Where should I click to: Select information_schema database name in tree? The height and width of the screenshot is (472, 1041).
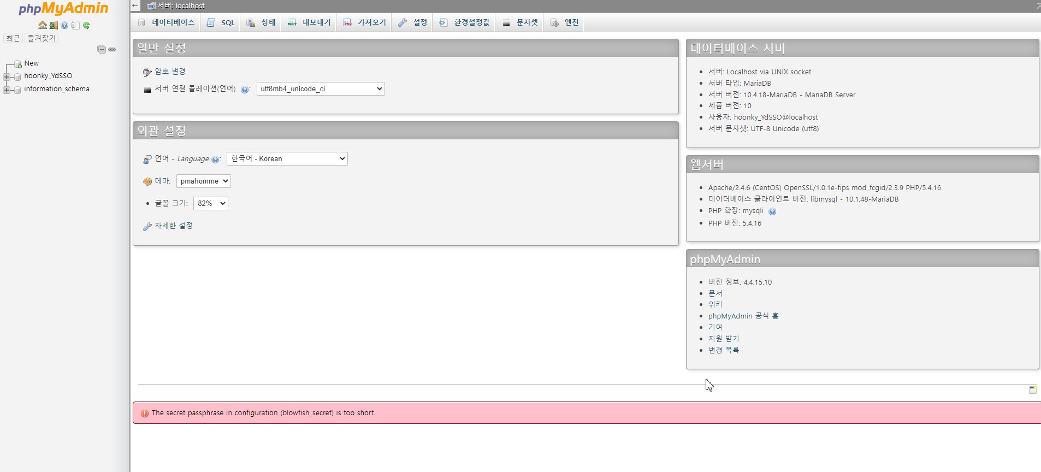pyautogui.click(x=57, y=89)
